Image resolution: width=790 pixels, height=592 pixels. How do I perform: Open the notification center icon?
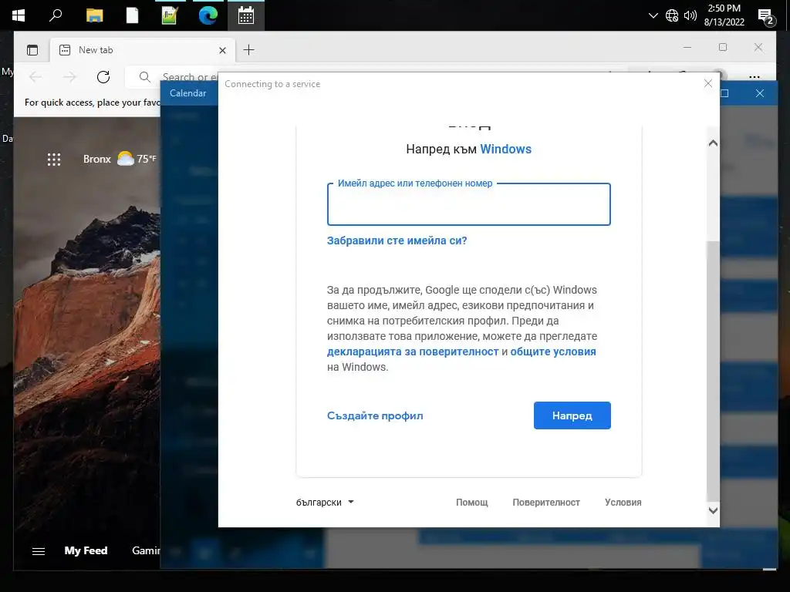point(766,17)
